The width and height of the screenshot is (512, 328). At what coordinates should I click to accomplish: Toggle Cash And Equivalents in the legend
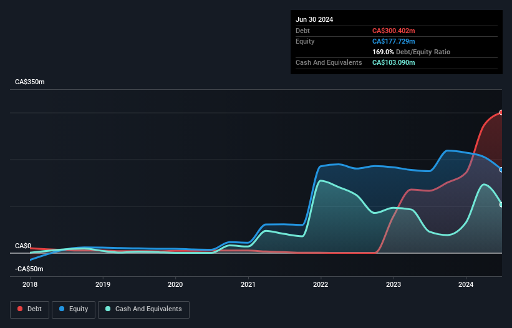point(143,309)
